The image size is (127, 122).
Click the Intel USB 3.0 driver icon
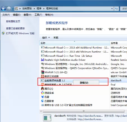pyautogui.click(x=42, y=105)
